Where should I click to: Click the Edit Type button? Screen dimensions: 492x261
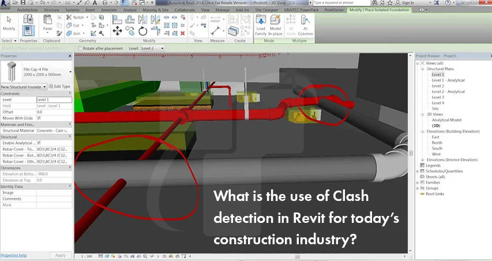(x=59, y=87)
